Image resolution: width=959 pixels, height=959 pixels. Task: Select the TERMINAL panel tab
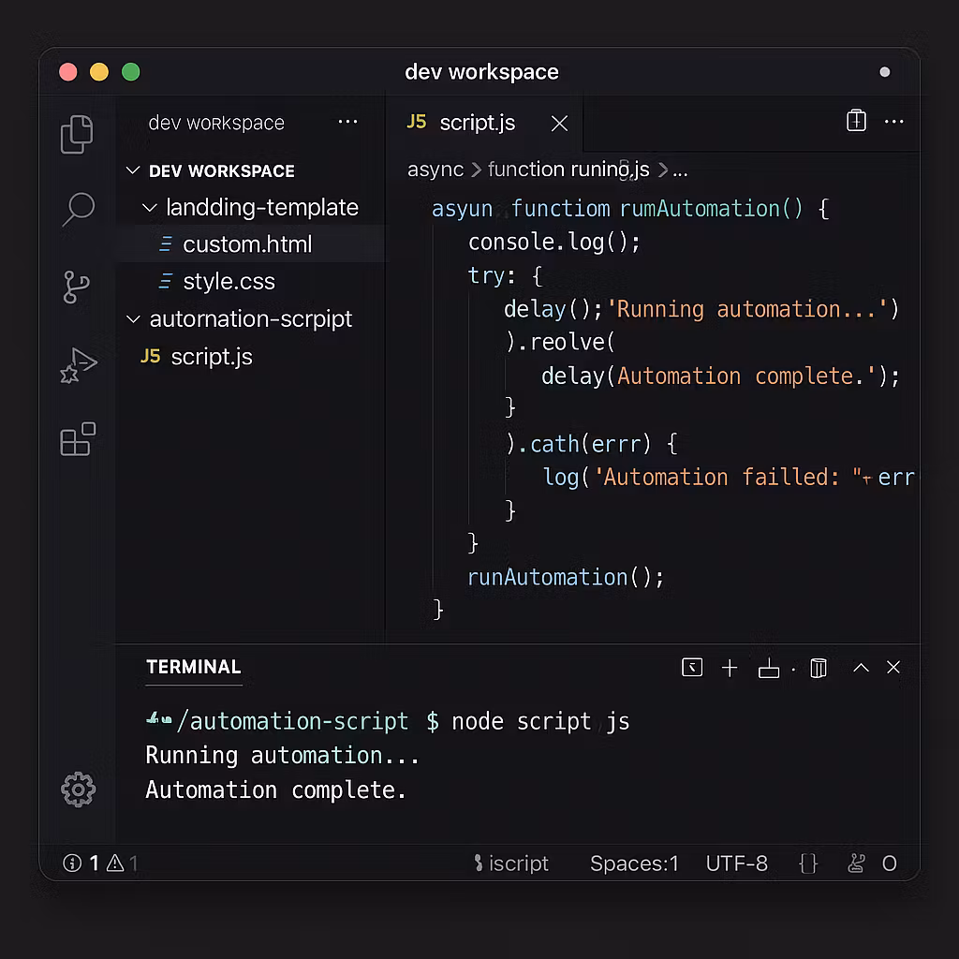194,667
